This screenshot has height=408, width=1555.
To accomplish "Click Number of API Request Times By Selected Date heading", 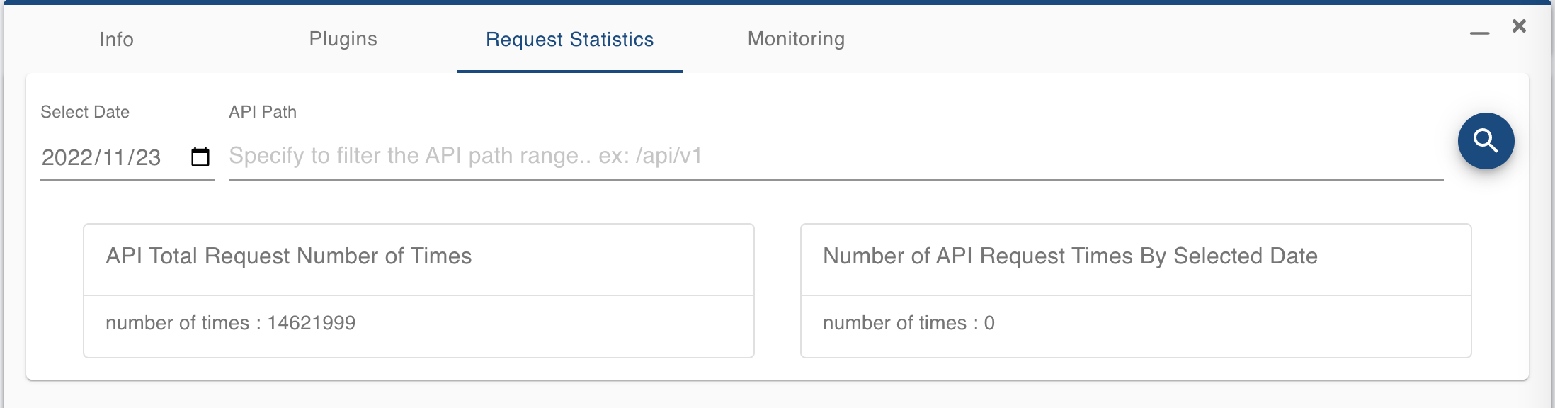I will point(1070,256).
